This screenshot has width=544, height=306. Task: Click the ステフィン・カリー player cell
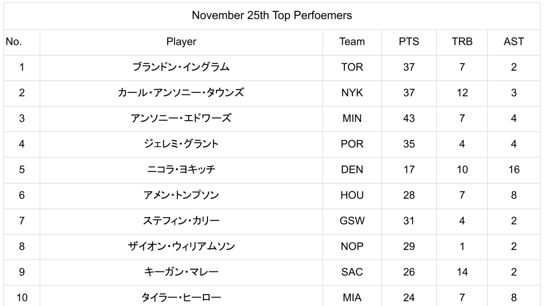tap(181, 220)
